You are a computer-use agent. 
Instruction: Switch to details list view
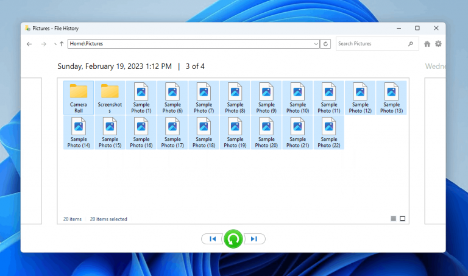[393, 219]
